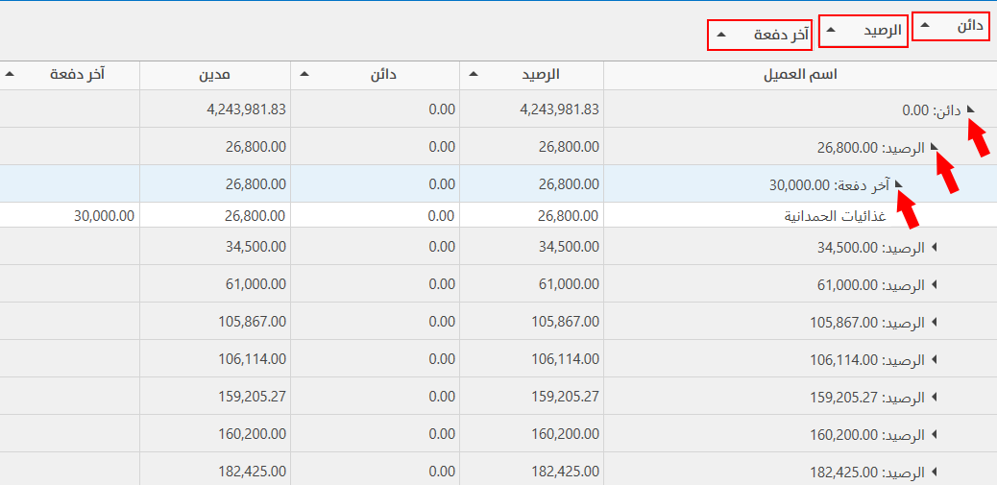Expand the الرصيد: 34,500.00 group
Viewport: 997px width, 485px height.
(x=934, y=248)
